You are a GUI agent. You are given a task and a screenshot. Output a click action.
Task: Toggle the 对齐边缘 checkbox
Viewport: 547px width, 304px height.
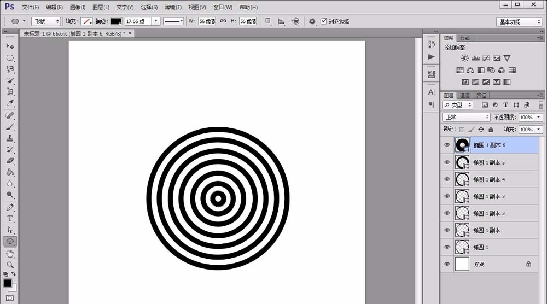point(324,21)
